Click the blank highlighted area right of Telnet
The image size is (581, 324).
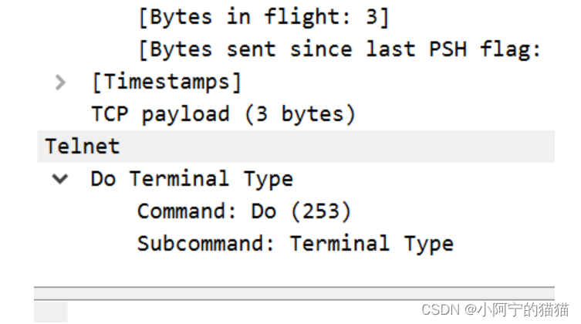click(337, 147)
